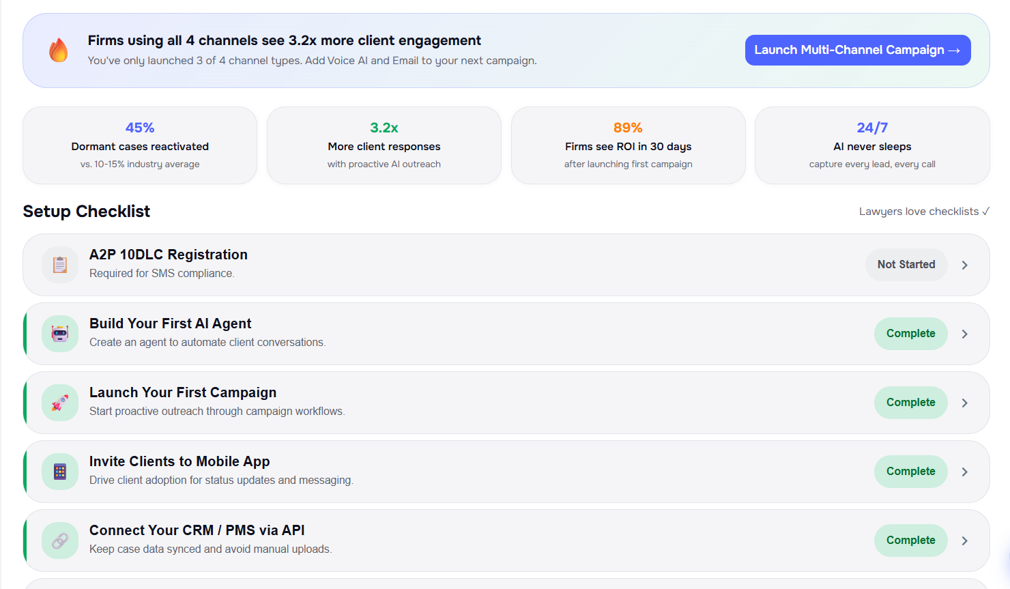Expand the Invite Clients to Mobile App chevron

964,472
